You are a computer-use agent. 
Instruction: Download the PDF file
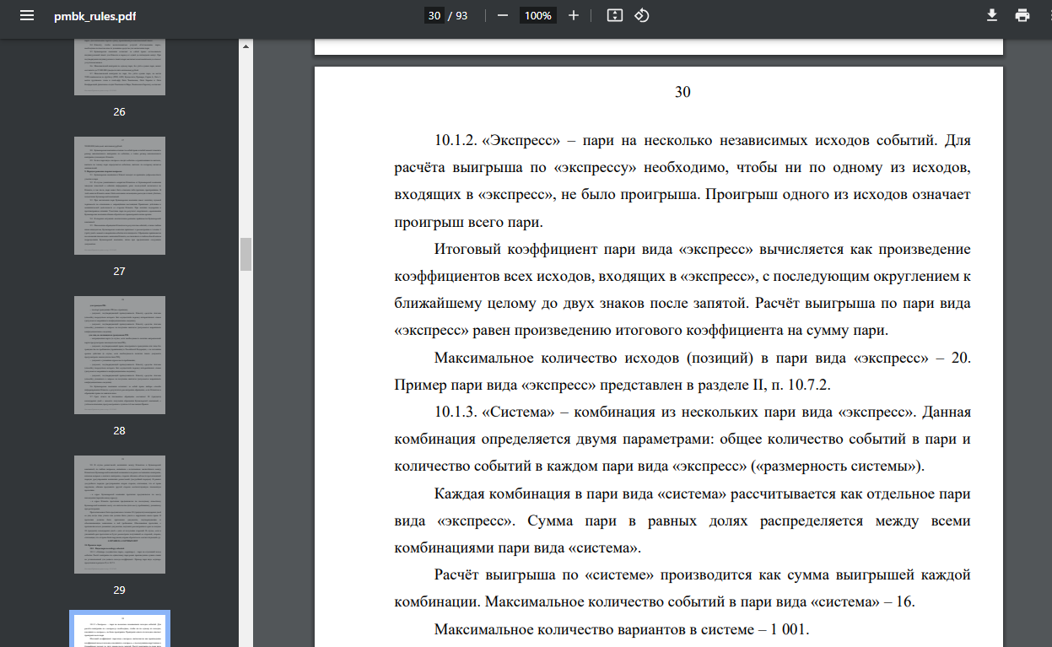[x=992, y=15]
